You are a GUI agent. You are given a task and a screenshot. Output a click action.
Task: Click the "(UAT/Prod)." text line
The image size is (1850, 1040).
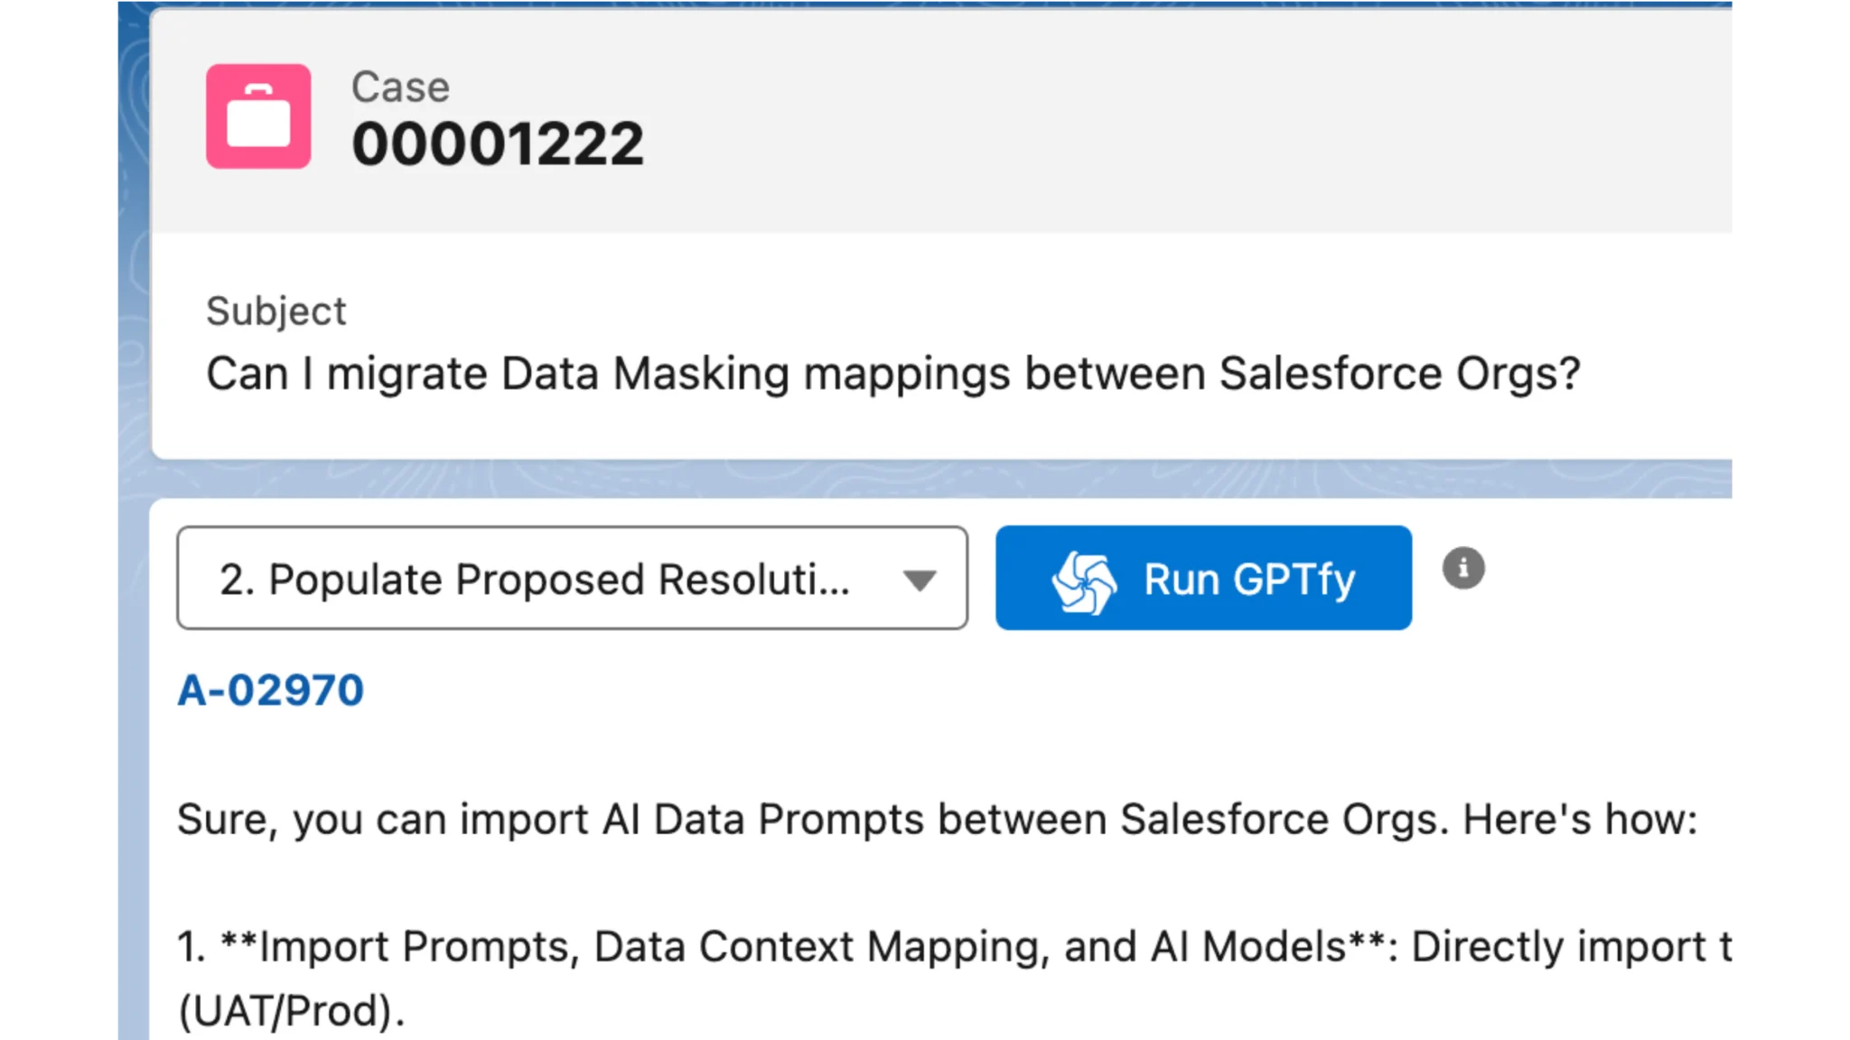[291, 1011]
